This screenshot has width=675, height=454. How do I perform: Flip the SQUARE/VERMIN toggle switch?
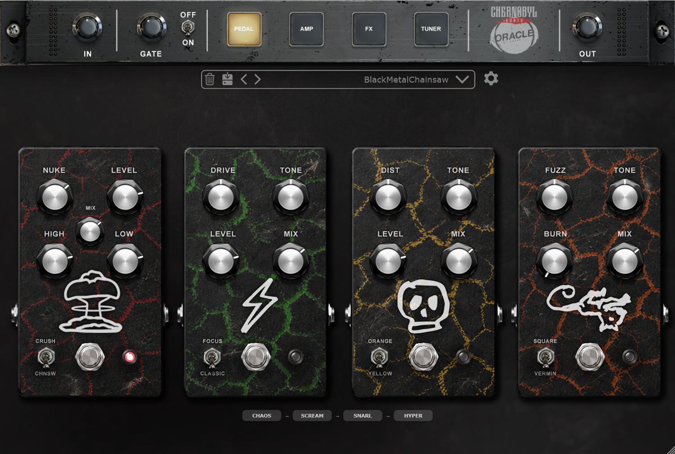pos(545,358)
